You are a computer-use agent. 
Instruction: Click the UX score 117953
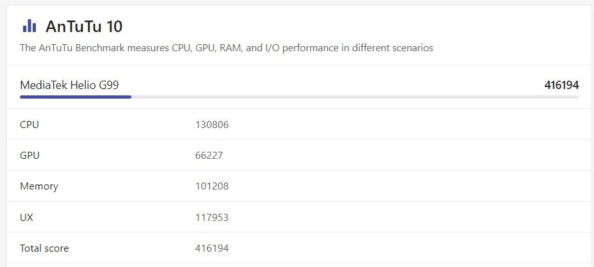click(x=211, y=217)
